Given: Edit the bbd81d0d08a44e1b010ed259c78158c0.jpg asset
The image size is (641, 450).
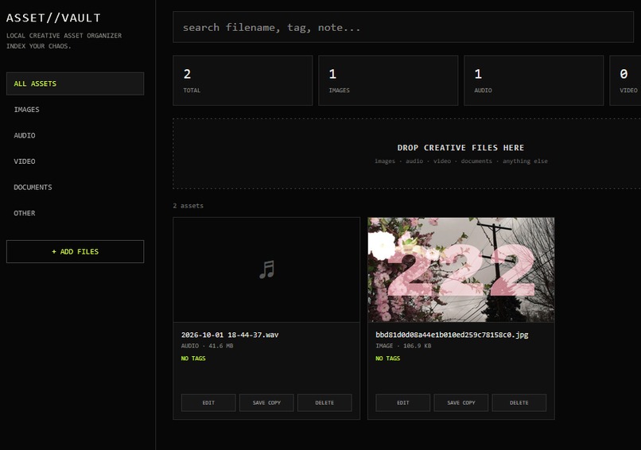Looking at the screenshot, I should click(403, 402).
